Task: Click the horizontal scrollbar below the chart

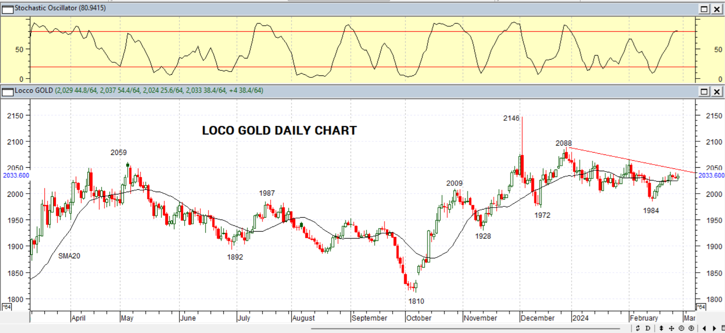Action: tap(465, 329)
